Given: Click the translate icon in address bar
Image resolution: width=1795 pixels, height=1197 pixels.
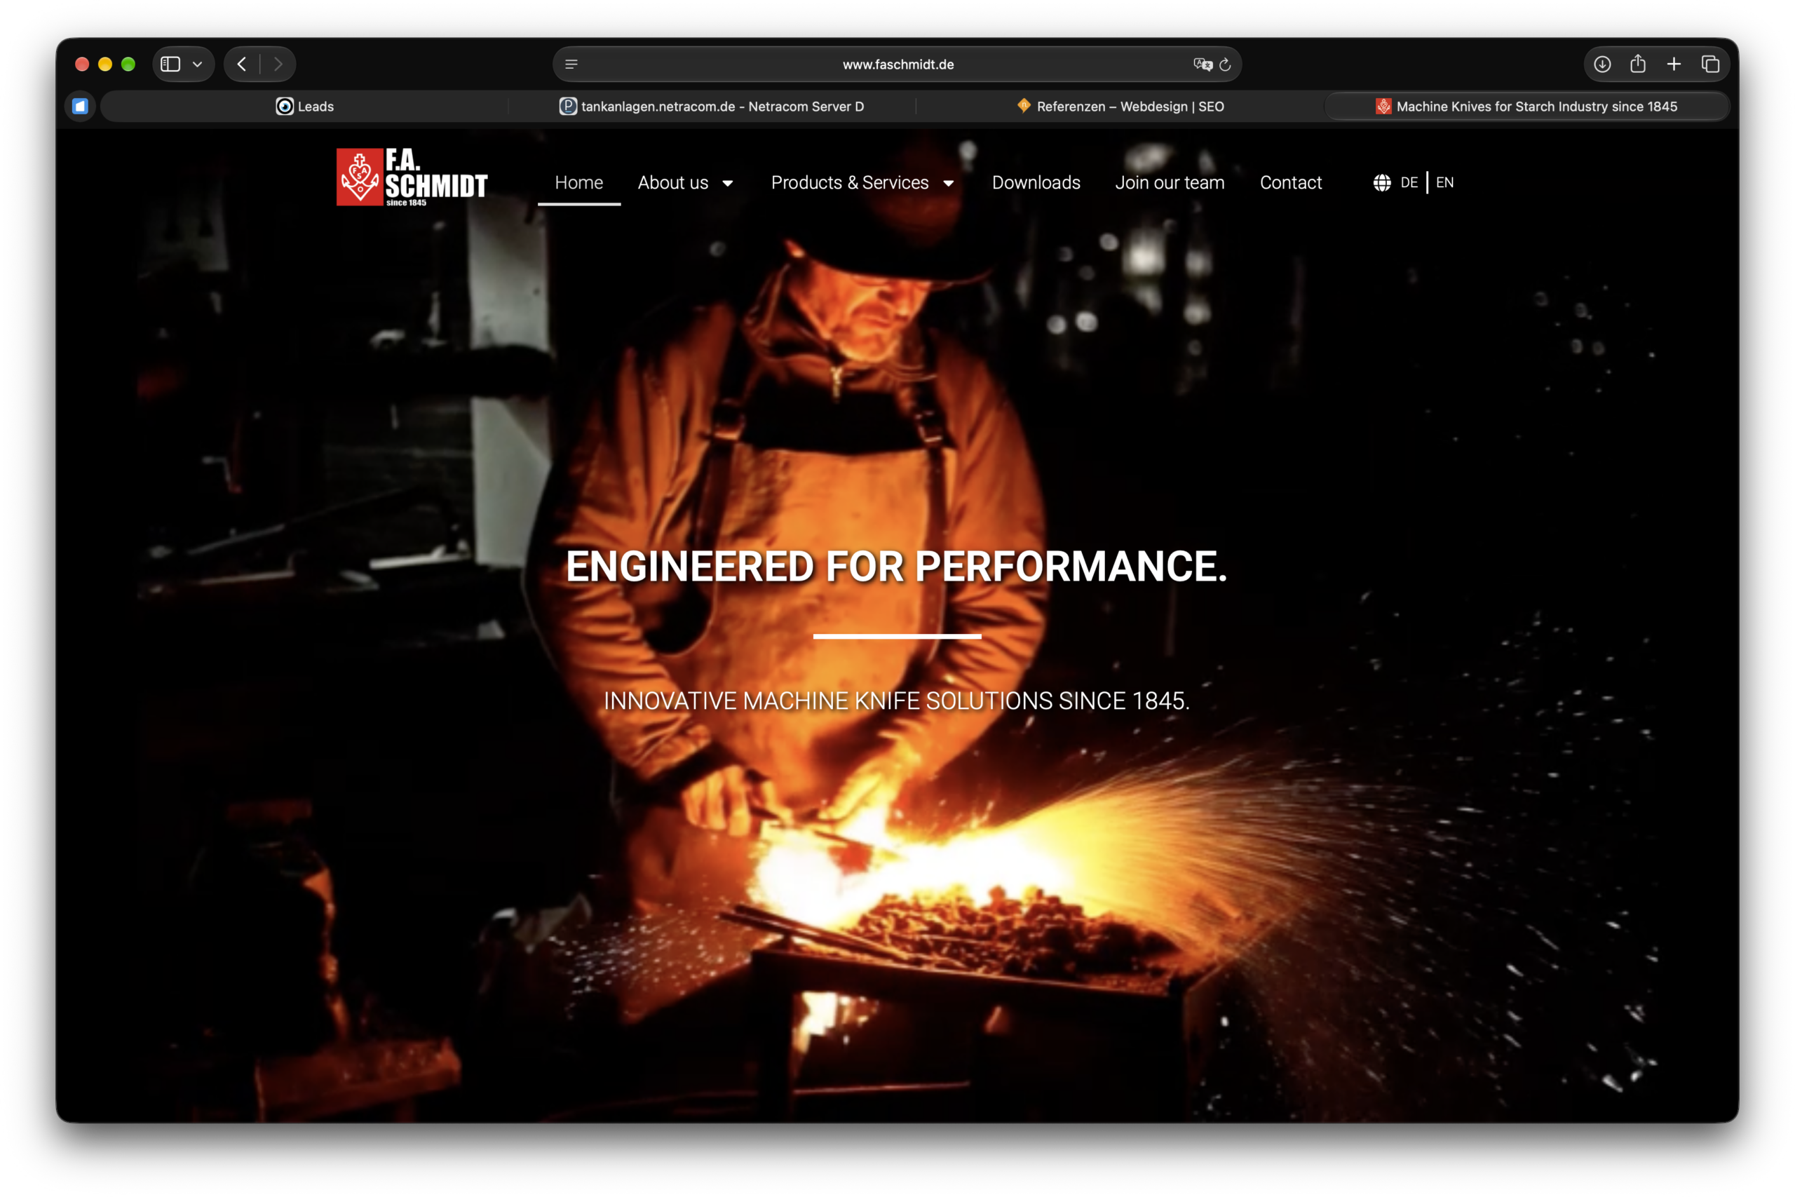Looking at the screenshot, I should click(x=1203, y=64).
